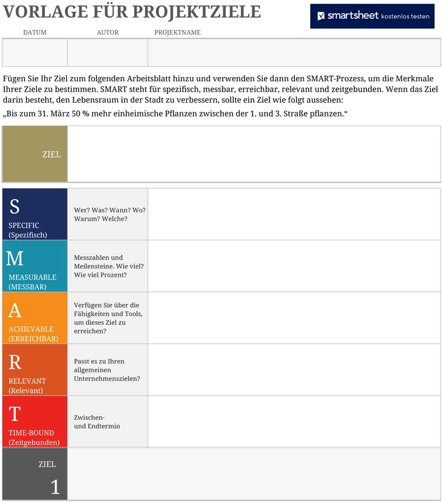Select the answer cell next to 'Zwischen- und Endtermin'
The height and width of the screenshot is (503, 443).
[294, 422]
